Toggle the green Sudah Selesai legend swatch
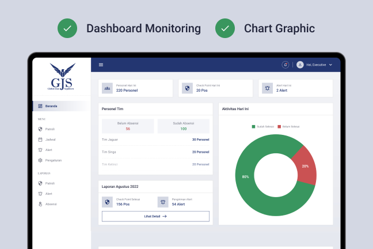 point(253,127)
